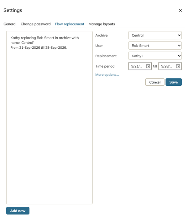This screenshot has width=188, height=218.
Task: Select the Flow replacement tab
Action: [x=70, y=24]
